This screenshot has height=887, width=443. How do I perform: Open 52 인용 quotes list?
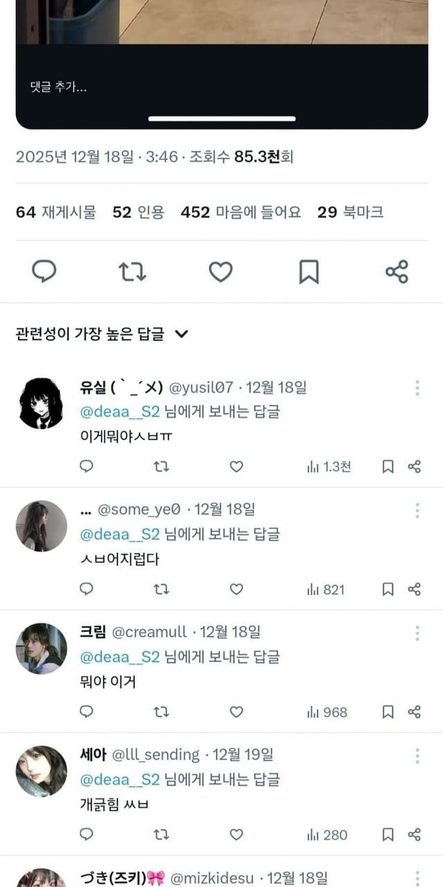[138, 212]
